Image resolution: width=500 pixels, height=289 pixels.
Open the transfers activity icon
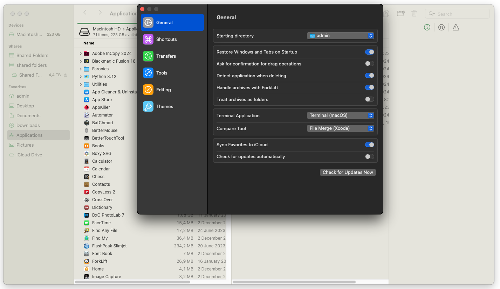pos(441,27)
